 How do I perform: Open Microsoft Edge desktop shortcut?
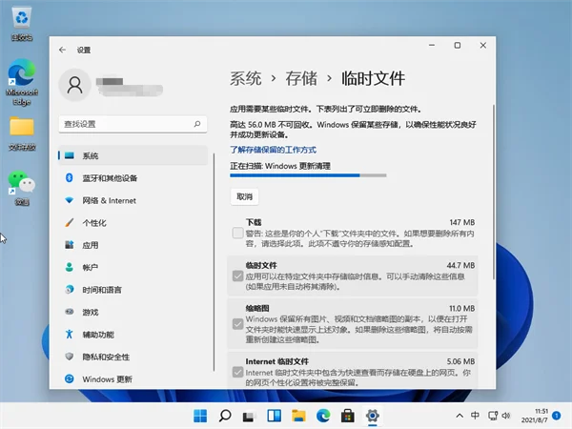[x=22, y=82]
